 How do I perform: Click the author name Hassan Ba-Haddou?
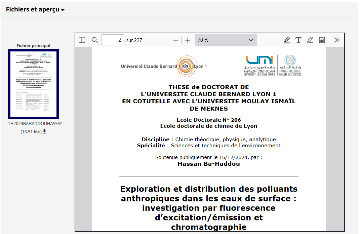(209, 164)
